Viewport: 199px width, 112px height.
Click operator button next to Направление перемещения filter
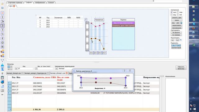tap(56, 68)
